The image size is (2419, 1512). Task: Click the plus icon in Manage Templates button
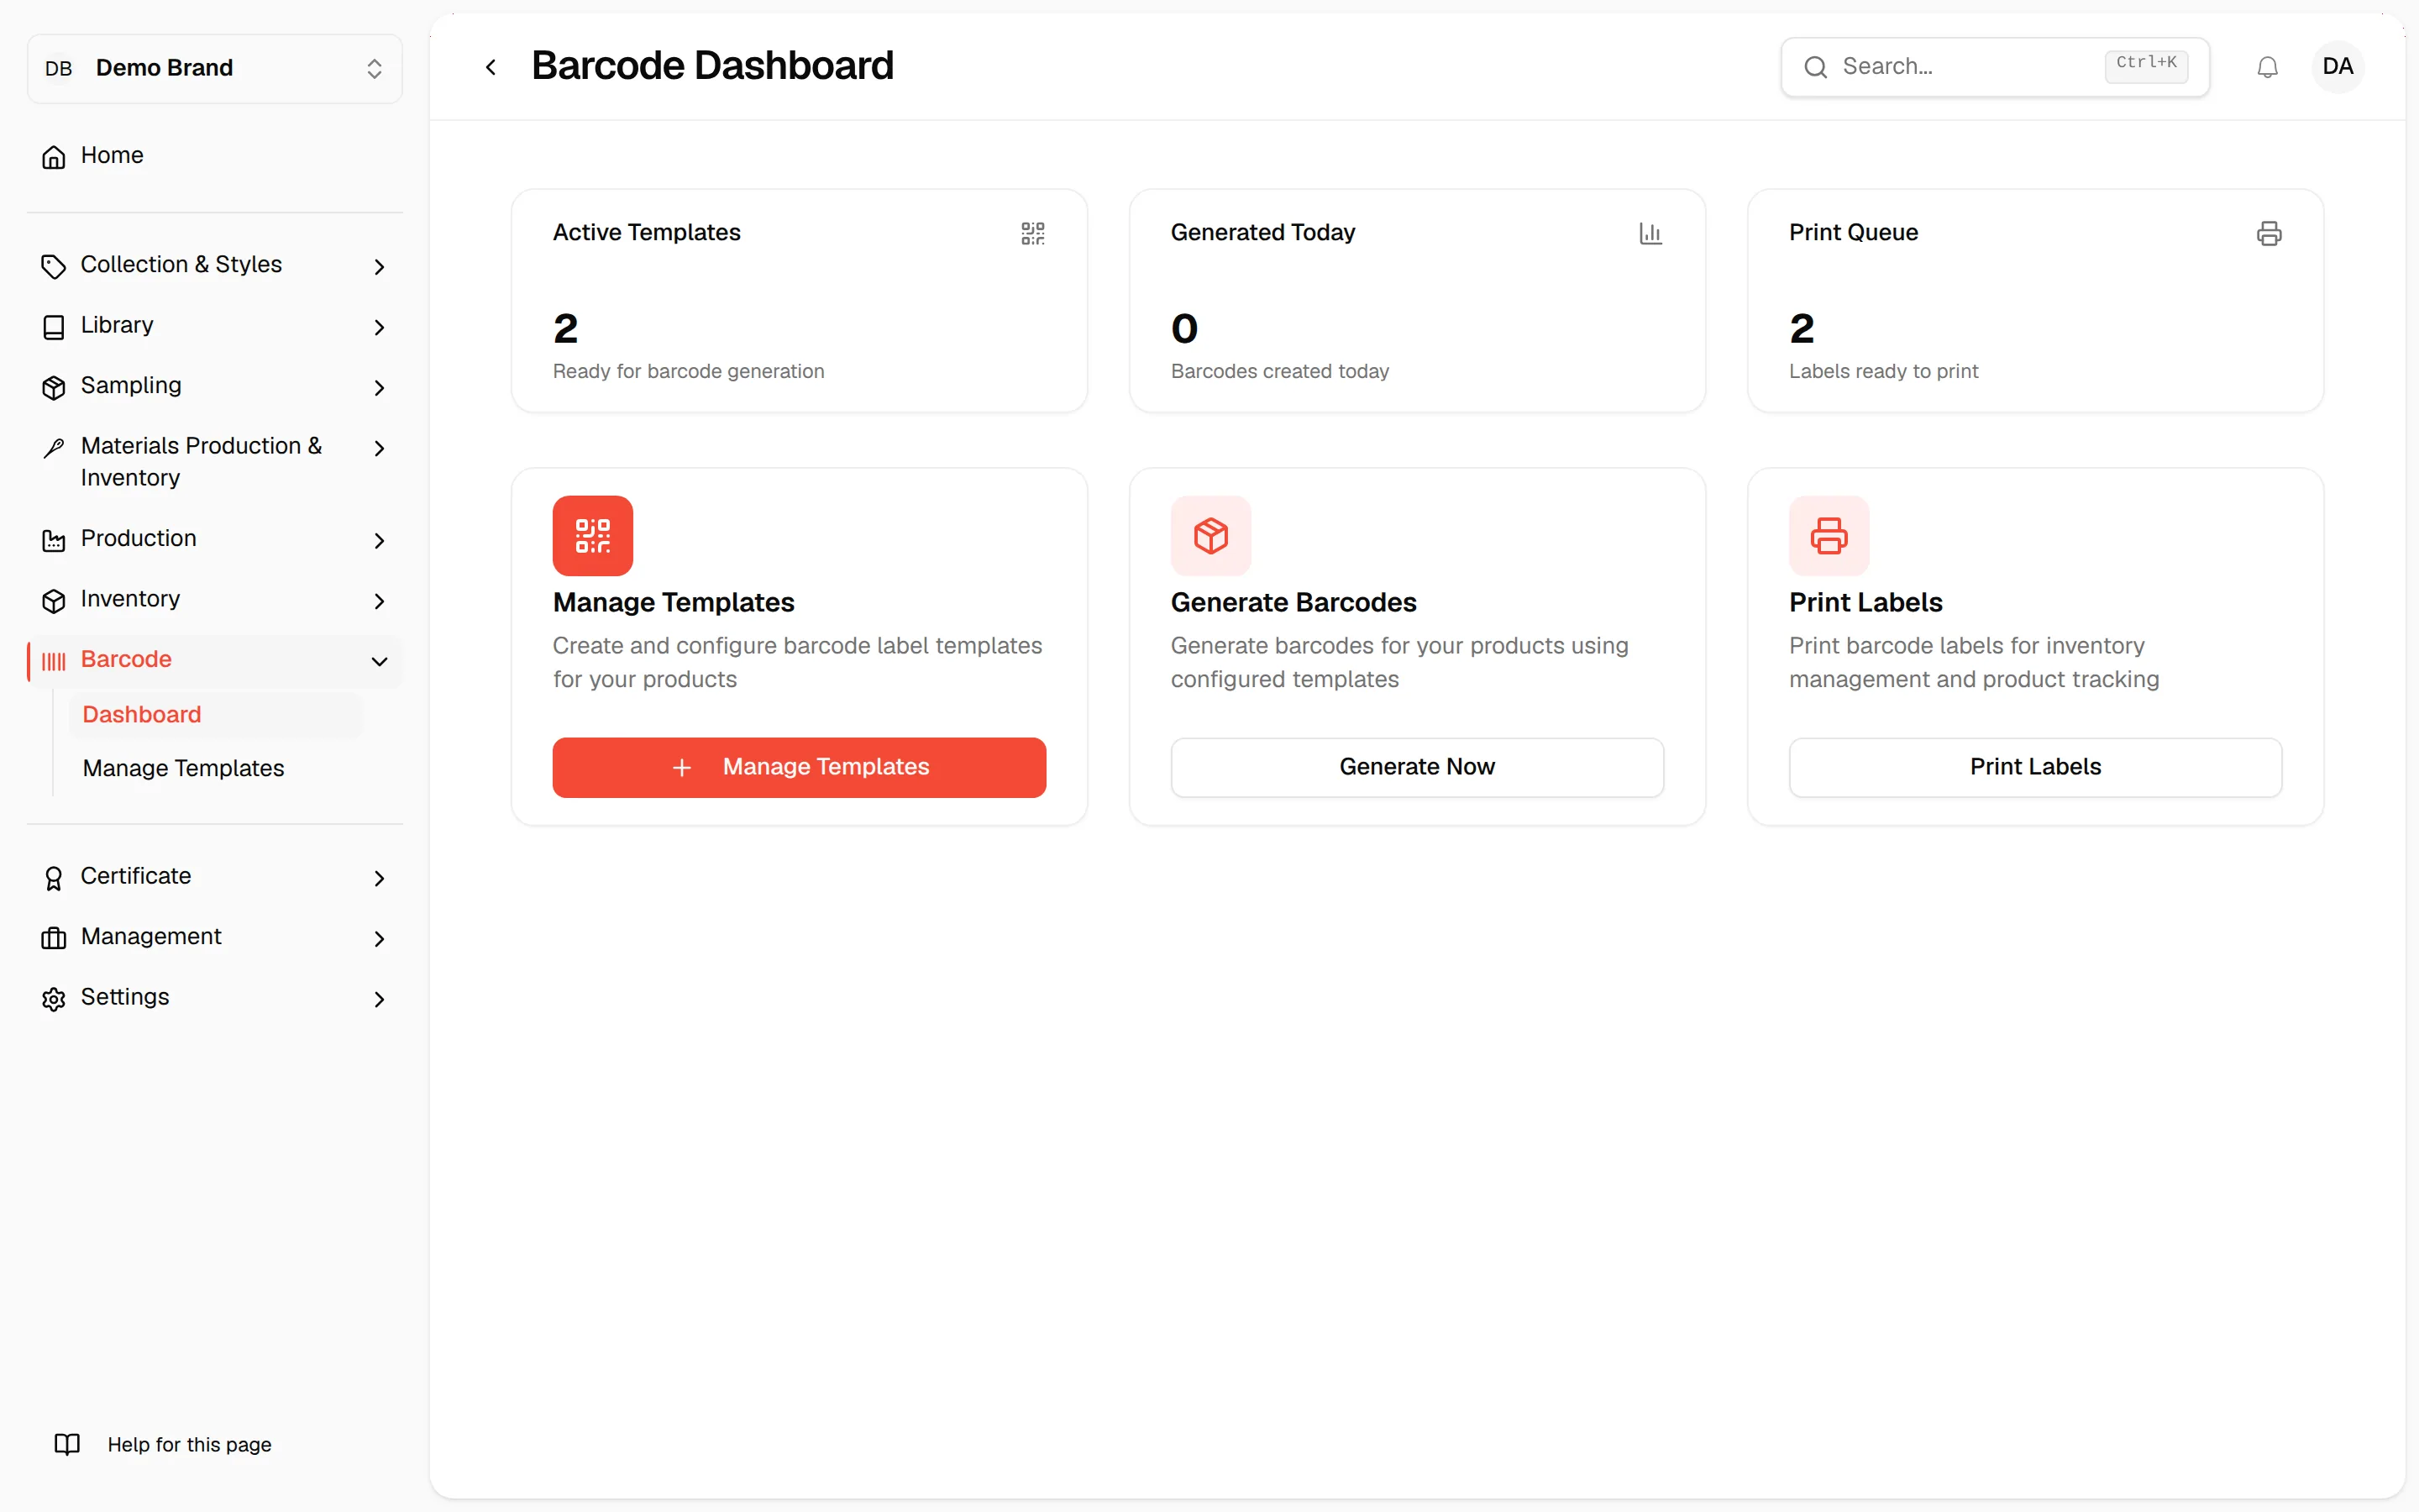point(682,767)
